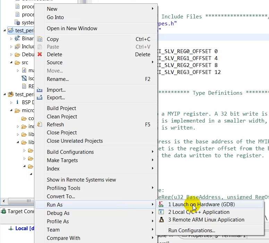
Task: Expand the Binaries tree node
Action: tap(11, 39)
